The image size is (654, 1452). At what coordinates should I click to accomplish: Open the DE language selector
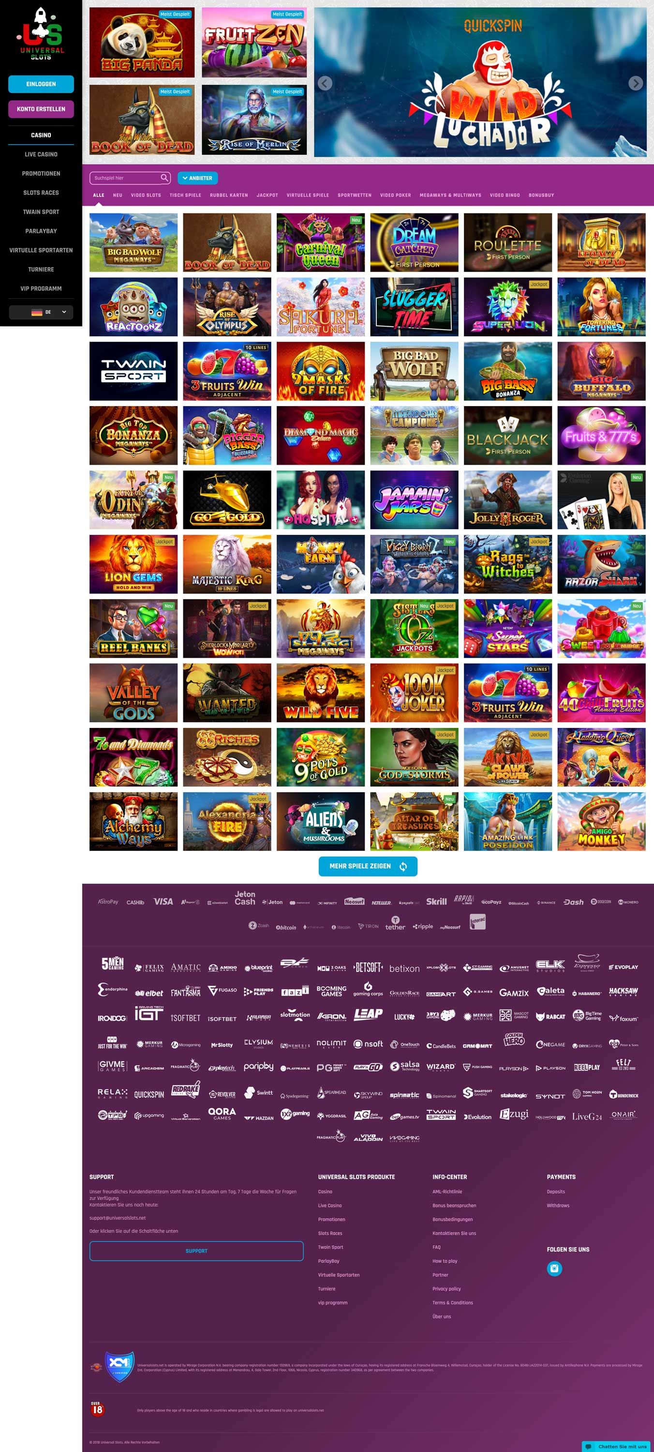[x=41, y=312]
